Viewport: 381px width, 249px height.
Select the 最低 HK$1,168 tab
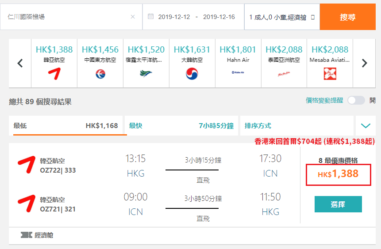click(x=65, y=125)
